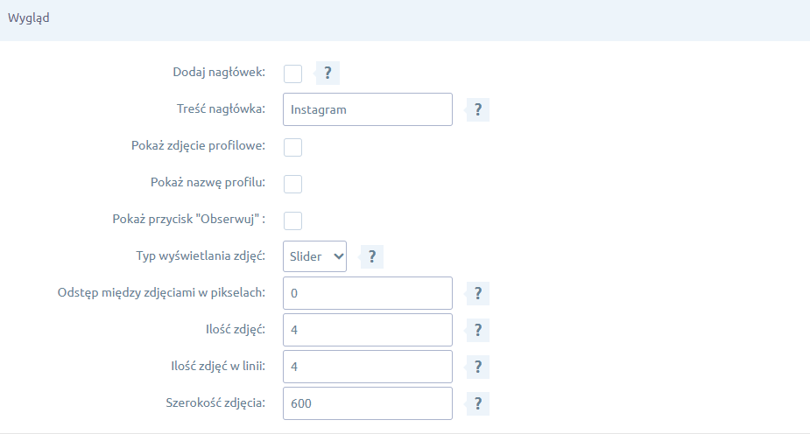810x434 pixels.
Task: Open the Slider display type dropdown
Action: coord(315,256)
